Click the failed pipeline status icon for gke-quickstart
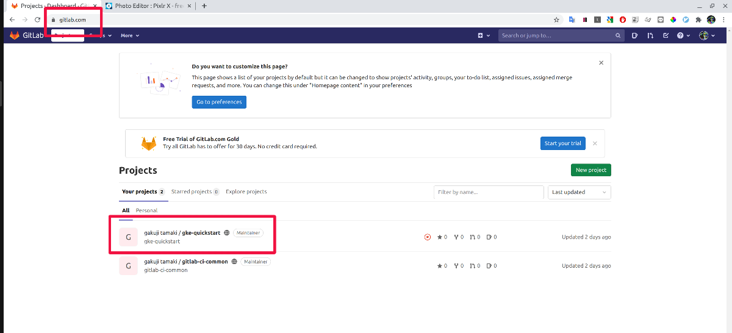Viewport: 732px width, 333px height. [x=427, y=237]
